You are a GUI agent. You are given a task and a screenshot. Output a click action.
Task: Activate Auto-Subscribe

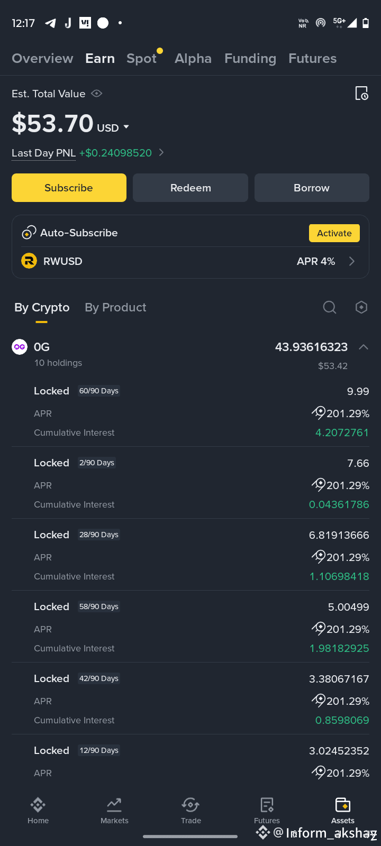tap(334, 233)
